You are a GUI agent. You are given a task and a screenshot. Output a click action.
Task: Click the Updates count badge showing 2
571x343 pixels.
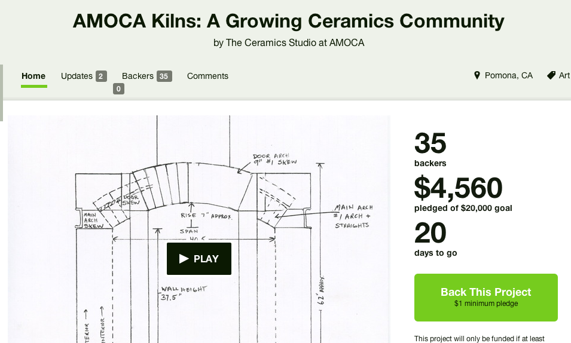(x=101, y=76)
